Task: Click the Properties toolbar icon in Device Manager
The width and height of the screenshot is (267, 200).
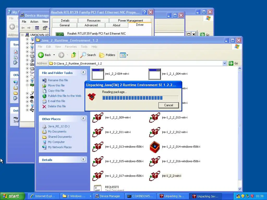Action: pos(45,28)
